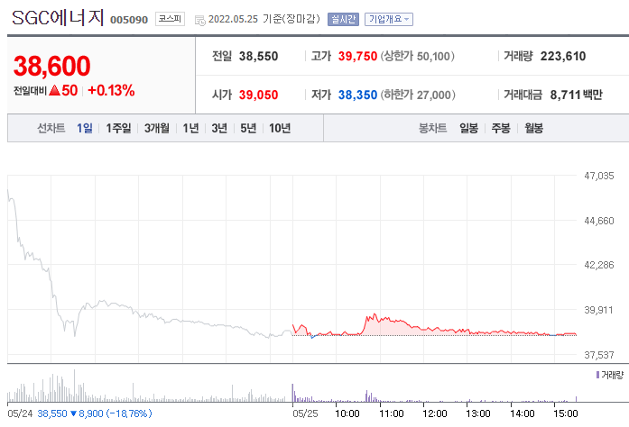The height and width of the screenshot is (427, 629).
Task: Select the 47,035 price axis label
Action: click(x=599, y=176)
